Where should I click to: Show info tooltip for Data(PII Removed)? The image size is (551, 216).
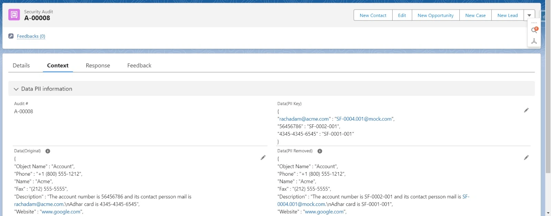coord(320,151)
